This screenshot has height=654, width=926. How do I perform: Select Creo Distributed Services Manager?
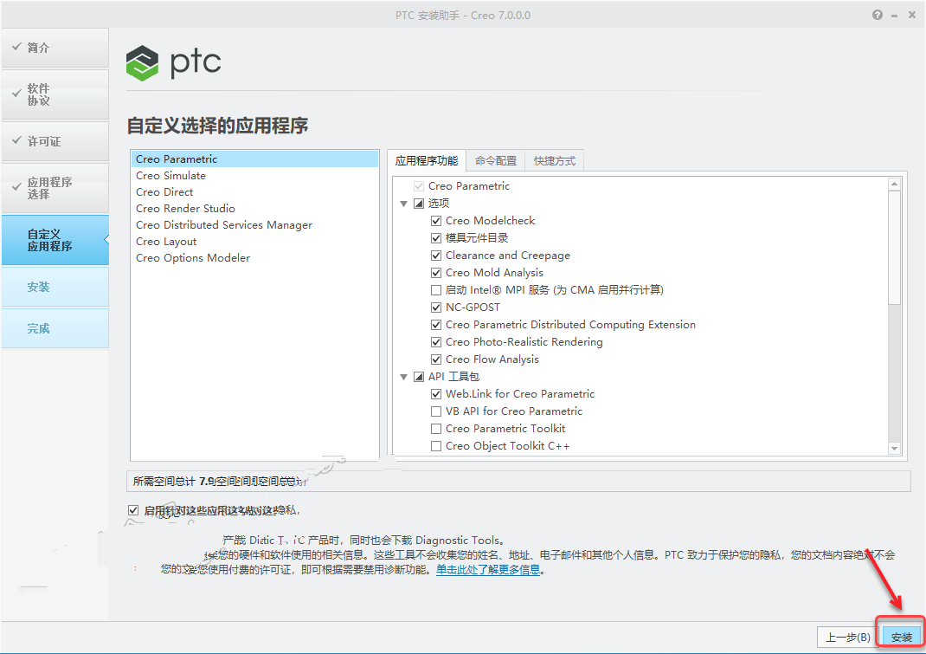click(x=254, y=225)
